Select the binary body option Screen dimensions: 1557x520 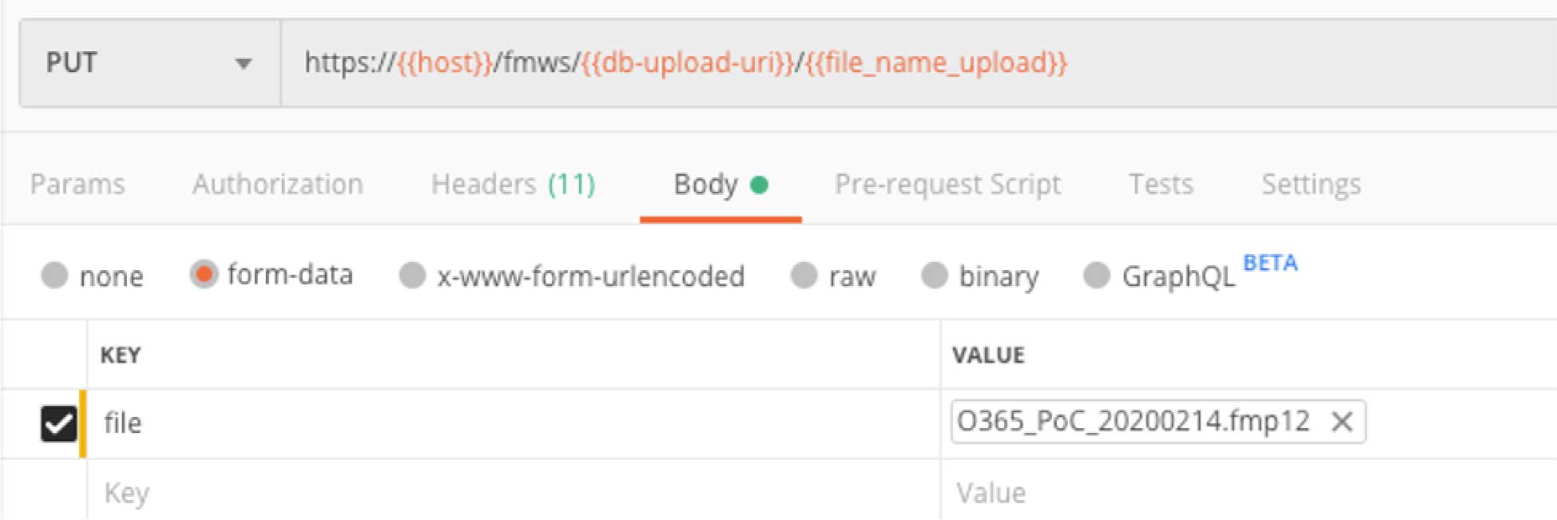click(x=934, y=275)
